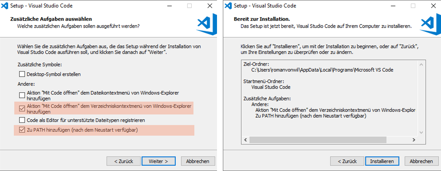Click 'Andere:' group label in tasks window

pos(26,84)
